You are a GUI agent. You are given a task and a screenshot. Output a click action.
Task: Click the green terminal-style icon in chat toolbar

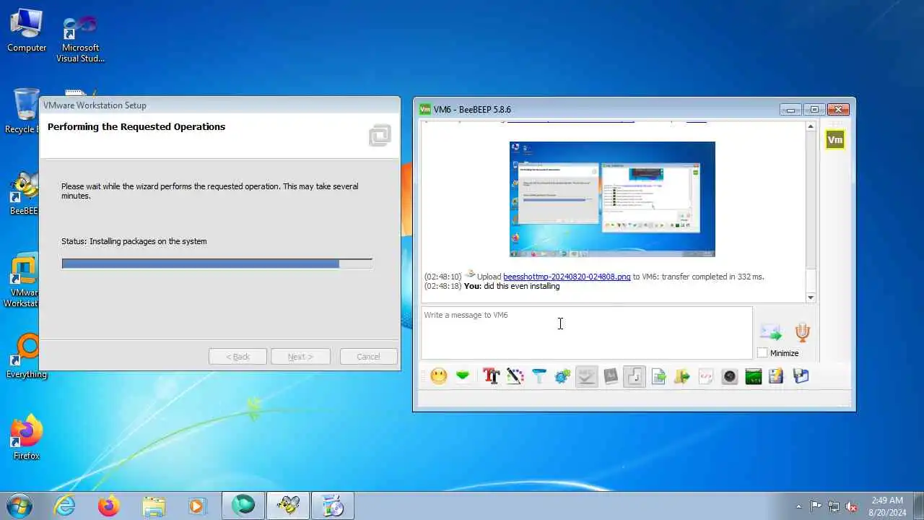(x=754, y=376)
